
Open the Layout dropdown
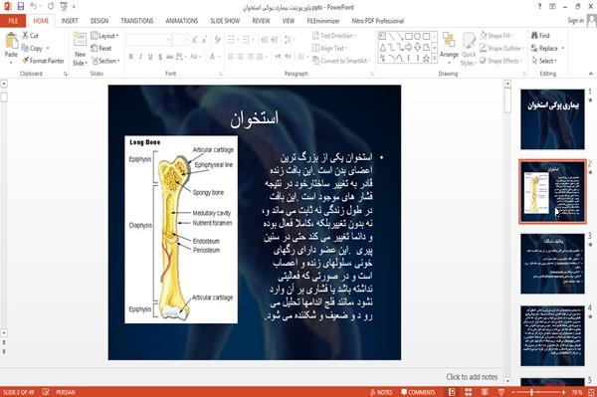tap(104, 36)
